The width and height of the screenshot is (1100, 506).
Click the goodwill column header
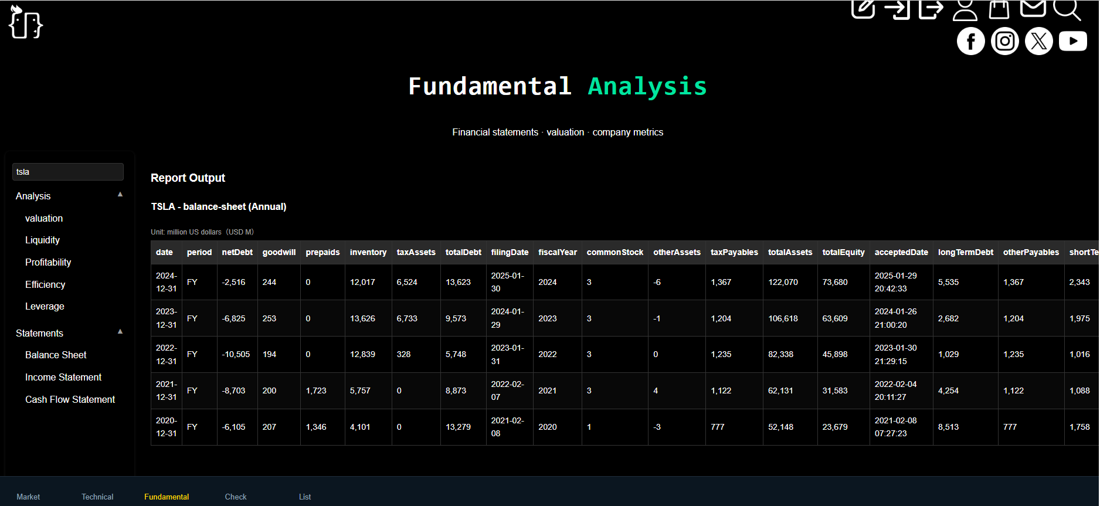point(279,252)
